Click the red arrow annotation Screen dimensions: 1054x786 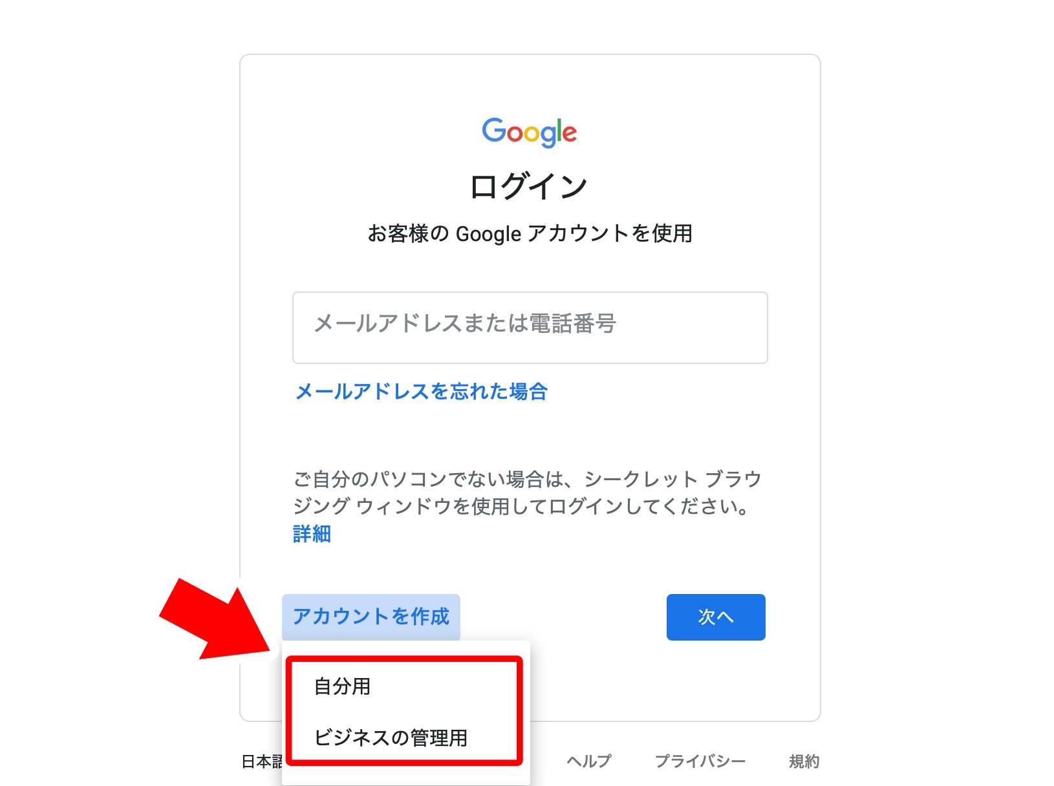click(217, 619)
